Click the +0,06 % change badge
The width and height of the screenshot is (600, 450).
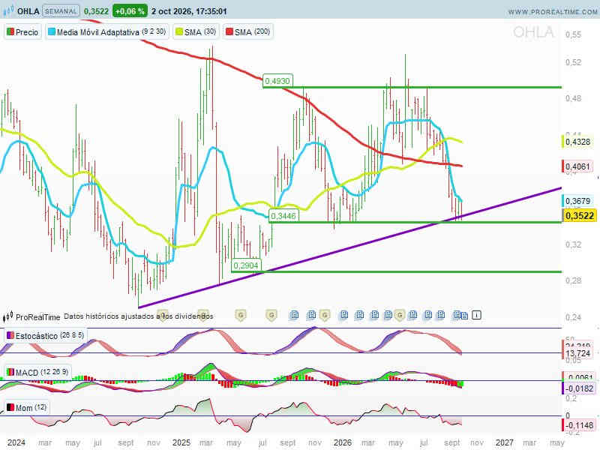(130, 11)
